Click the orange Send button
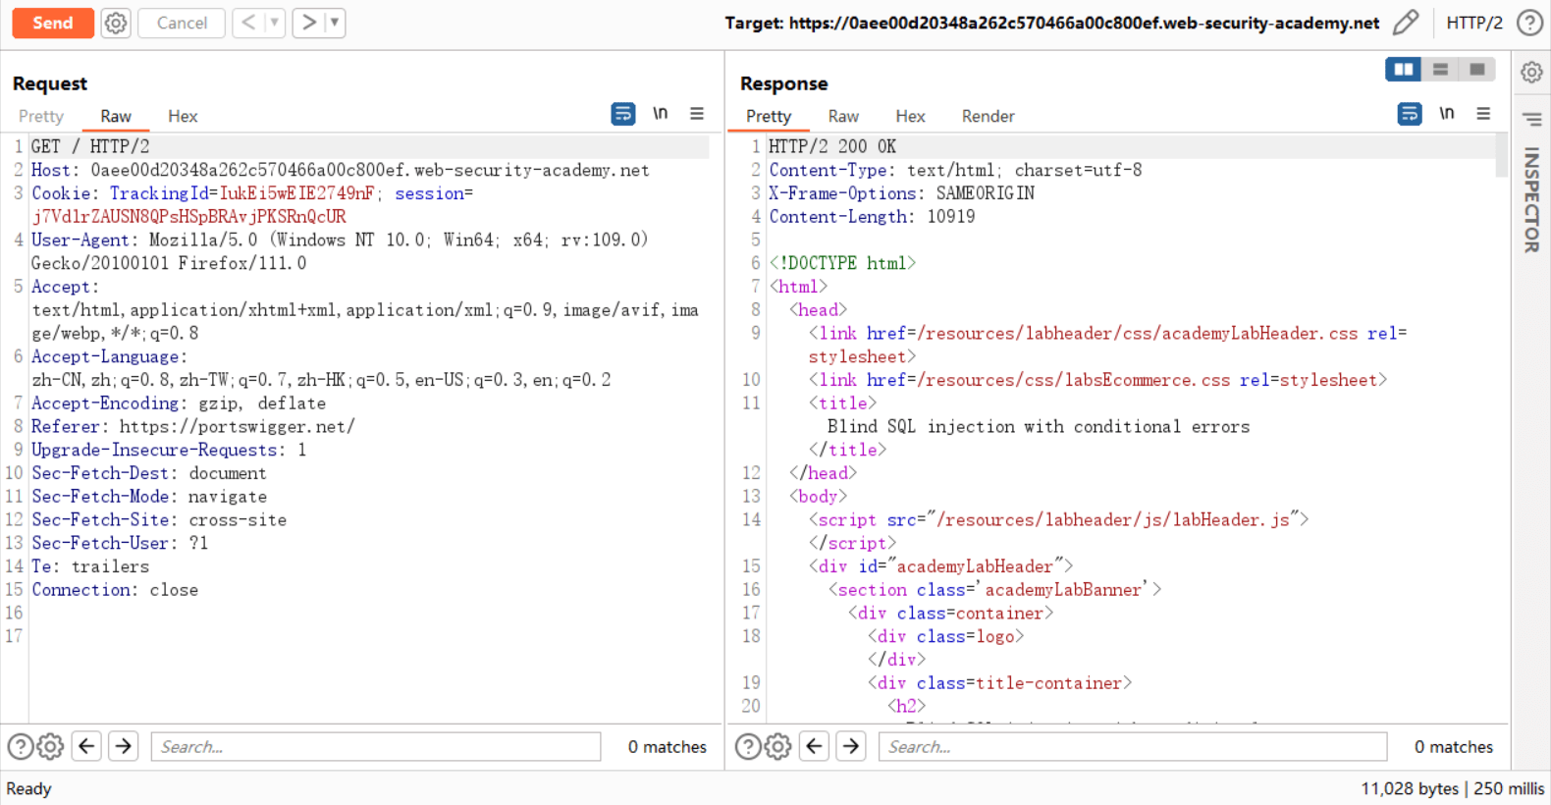Image resolution: width=1551 pixels, height=805 pixels. pos(53,23)
